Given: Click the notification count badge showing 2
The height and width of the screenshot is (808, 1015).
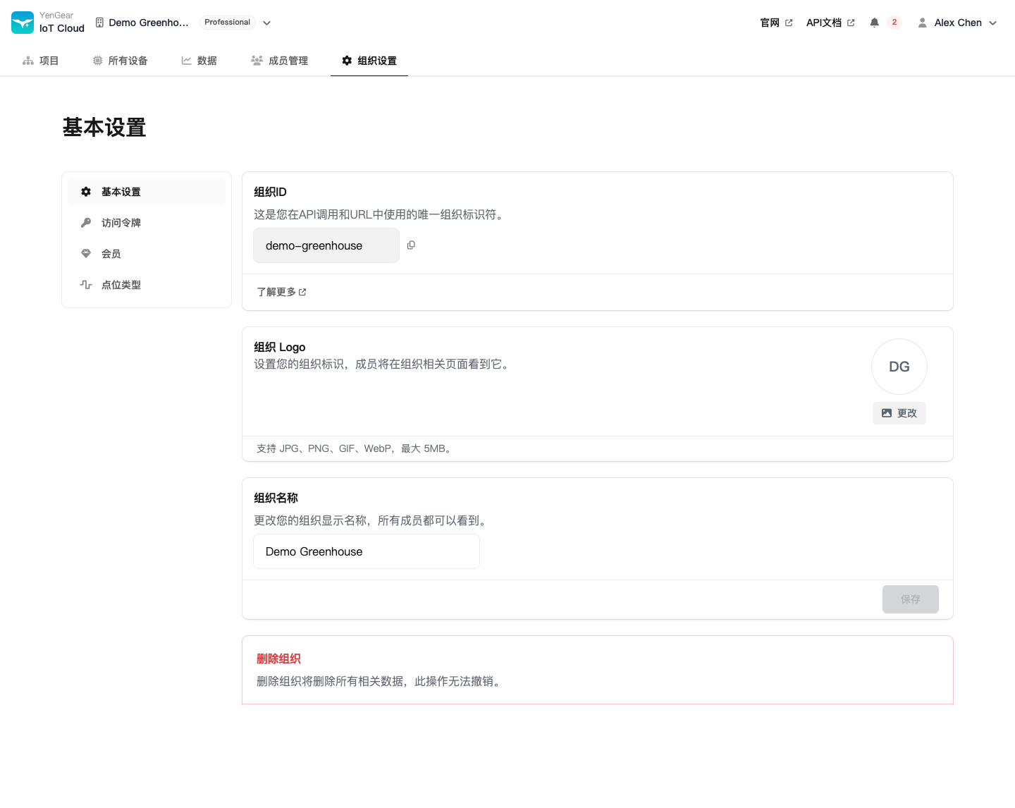Looking at the screenshot, I should (x=894, y=23).
